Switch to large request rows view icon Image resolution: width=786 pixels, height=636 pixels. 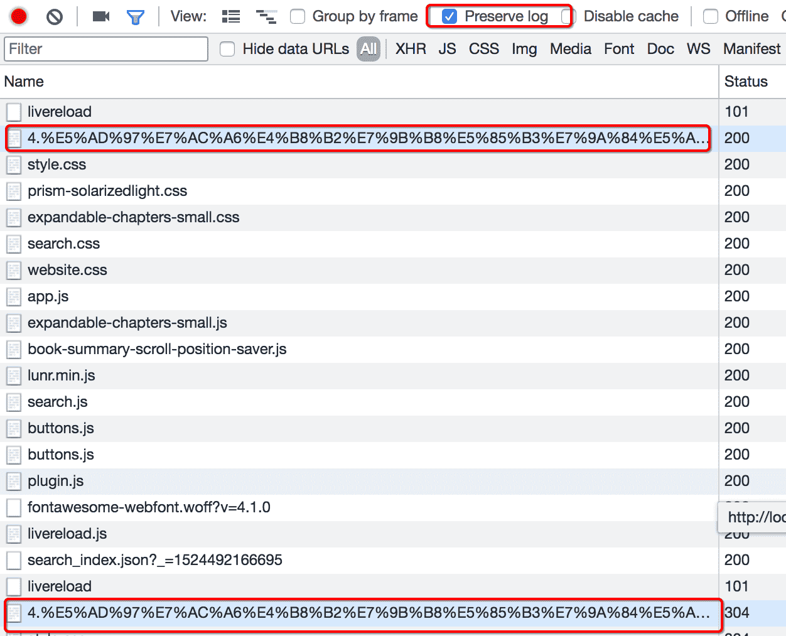click(231, 16)
